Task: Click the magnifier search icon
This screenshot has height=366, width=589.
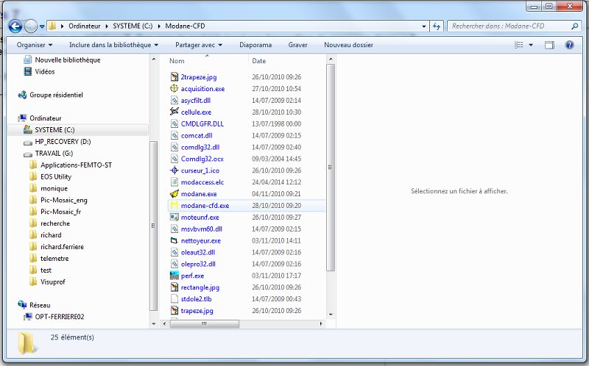Action: point(574,26)
